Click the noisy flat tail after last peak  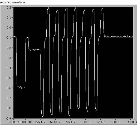[x=119, y=37]
